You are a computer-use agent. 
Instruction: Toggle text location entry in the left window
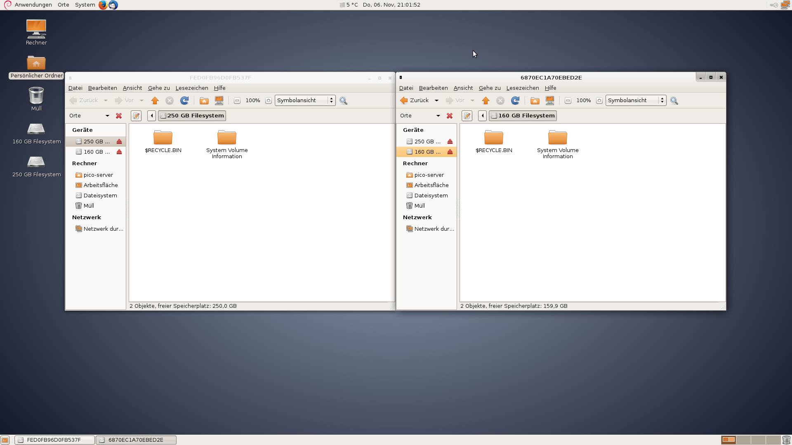(x=136, y=116)
